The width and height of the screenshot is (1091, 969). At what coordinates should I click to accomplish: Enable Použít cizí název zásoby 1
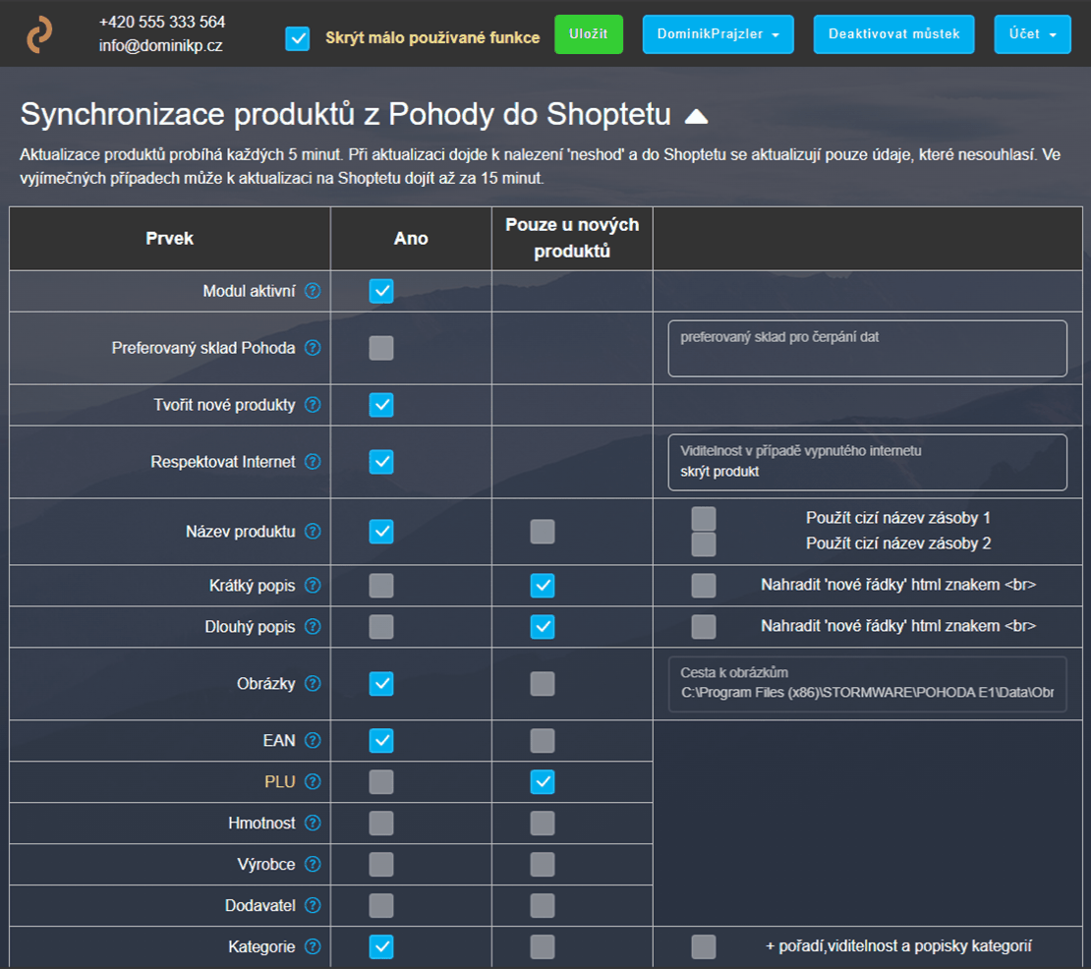704,518
